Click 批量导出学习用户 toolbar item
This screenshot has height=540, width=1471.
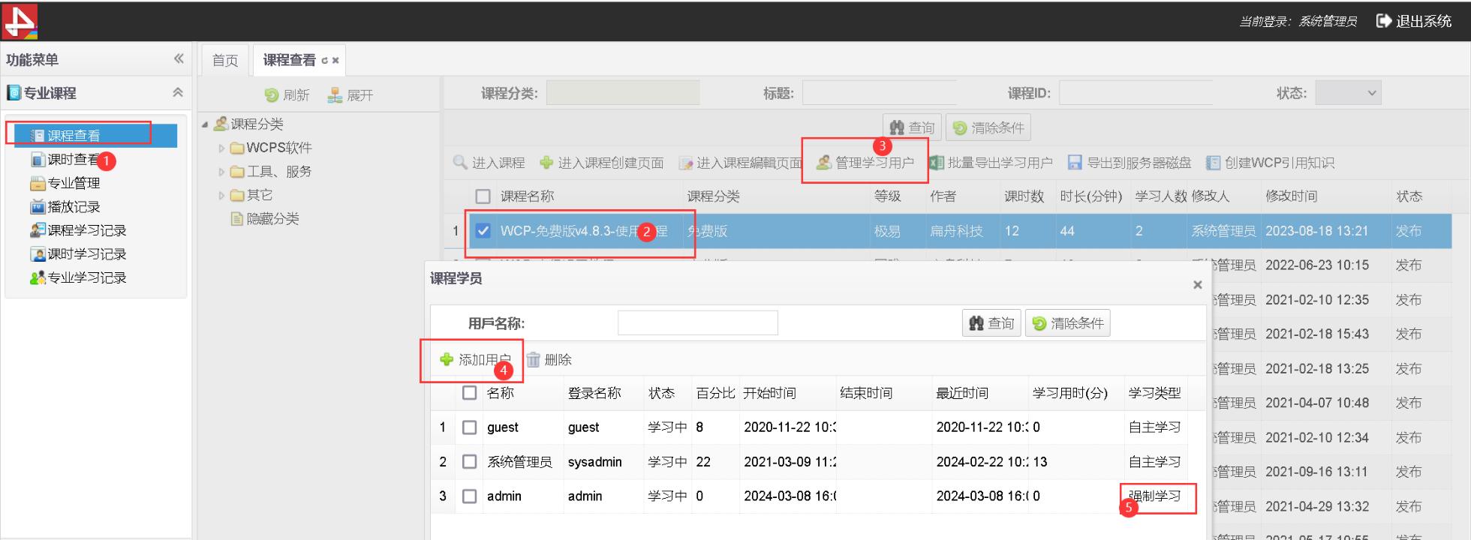pos(990,163)
